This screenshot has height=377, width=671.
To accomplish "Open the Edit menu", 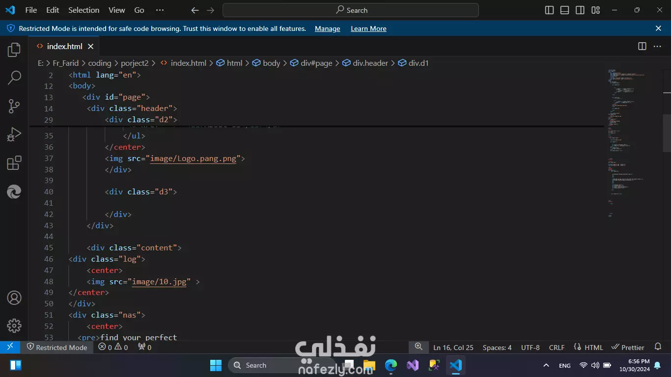I will [x=53, y=10].
